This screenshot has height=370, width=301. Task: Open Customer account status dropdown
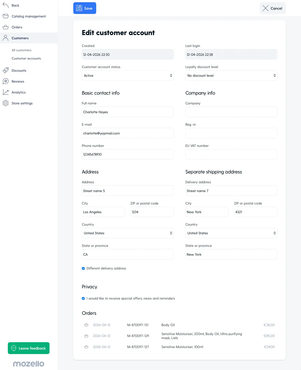click(x=128, y=76)
